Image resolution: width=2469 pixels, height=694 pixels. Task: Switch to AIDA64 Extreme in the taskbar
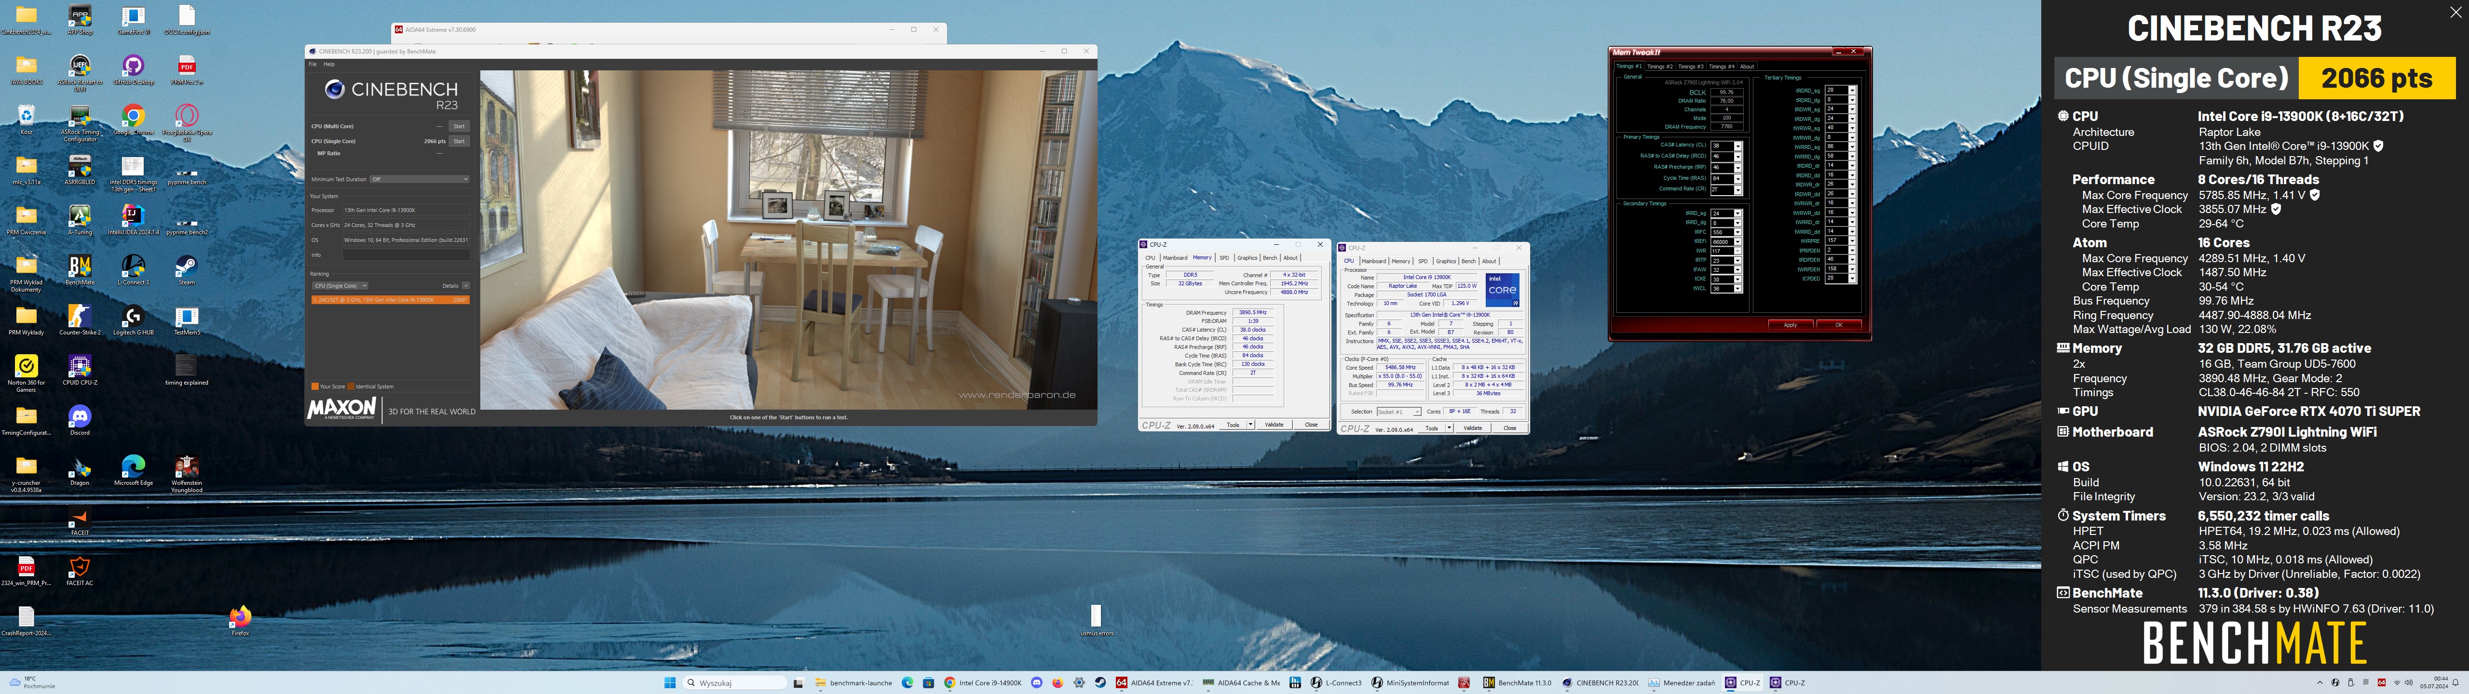(x=1154, y=682)
